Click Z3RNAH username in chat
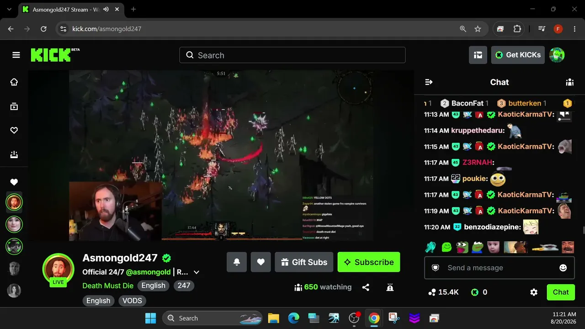The image size is (585, 329). (478, 163)
